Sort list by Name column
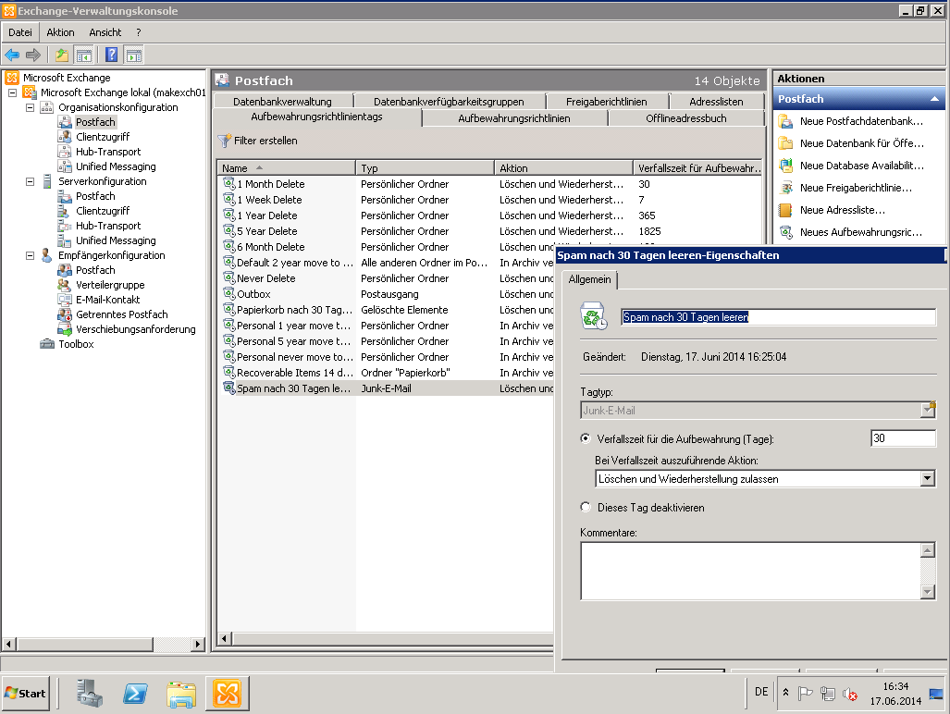This screenshot has height=714, width=950. [x=286, y=167]
